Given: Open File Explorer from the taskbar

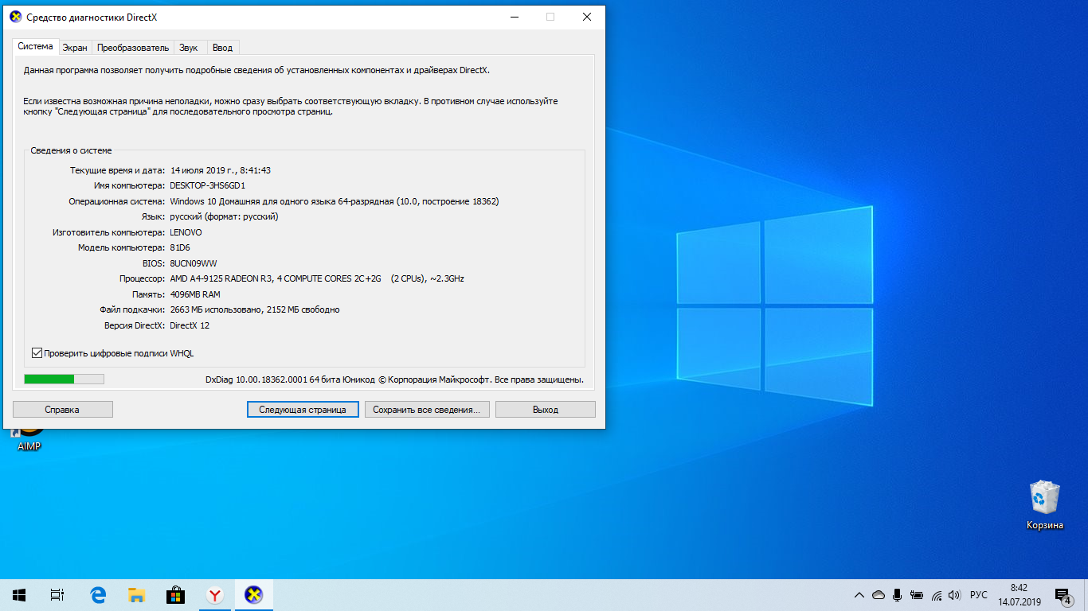Looking at the screenshot, I should [137, 594].
